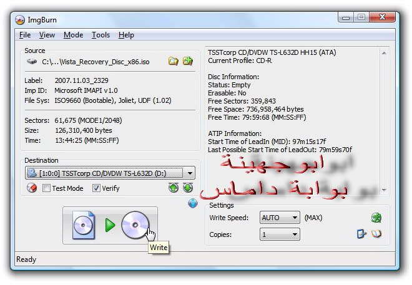Click the (MAX) write speed label
This screenshot has height=285, width=412.
click(313, 218)
